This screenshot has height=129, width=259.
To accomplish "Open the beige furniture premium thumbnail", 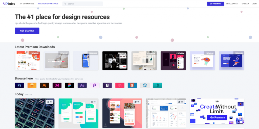I will [144, 61].
